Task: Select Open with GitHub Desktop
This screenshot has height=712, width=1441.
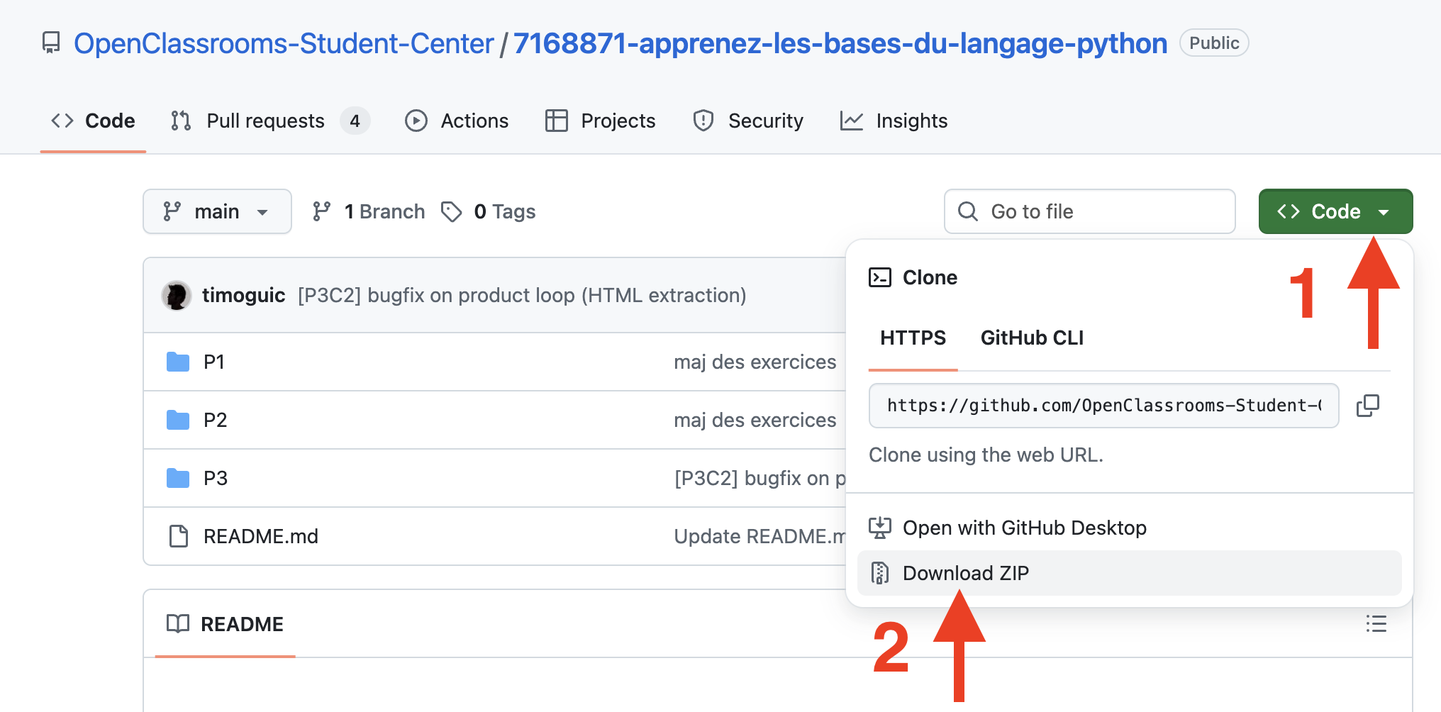Action: (x=1024, y=528)
